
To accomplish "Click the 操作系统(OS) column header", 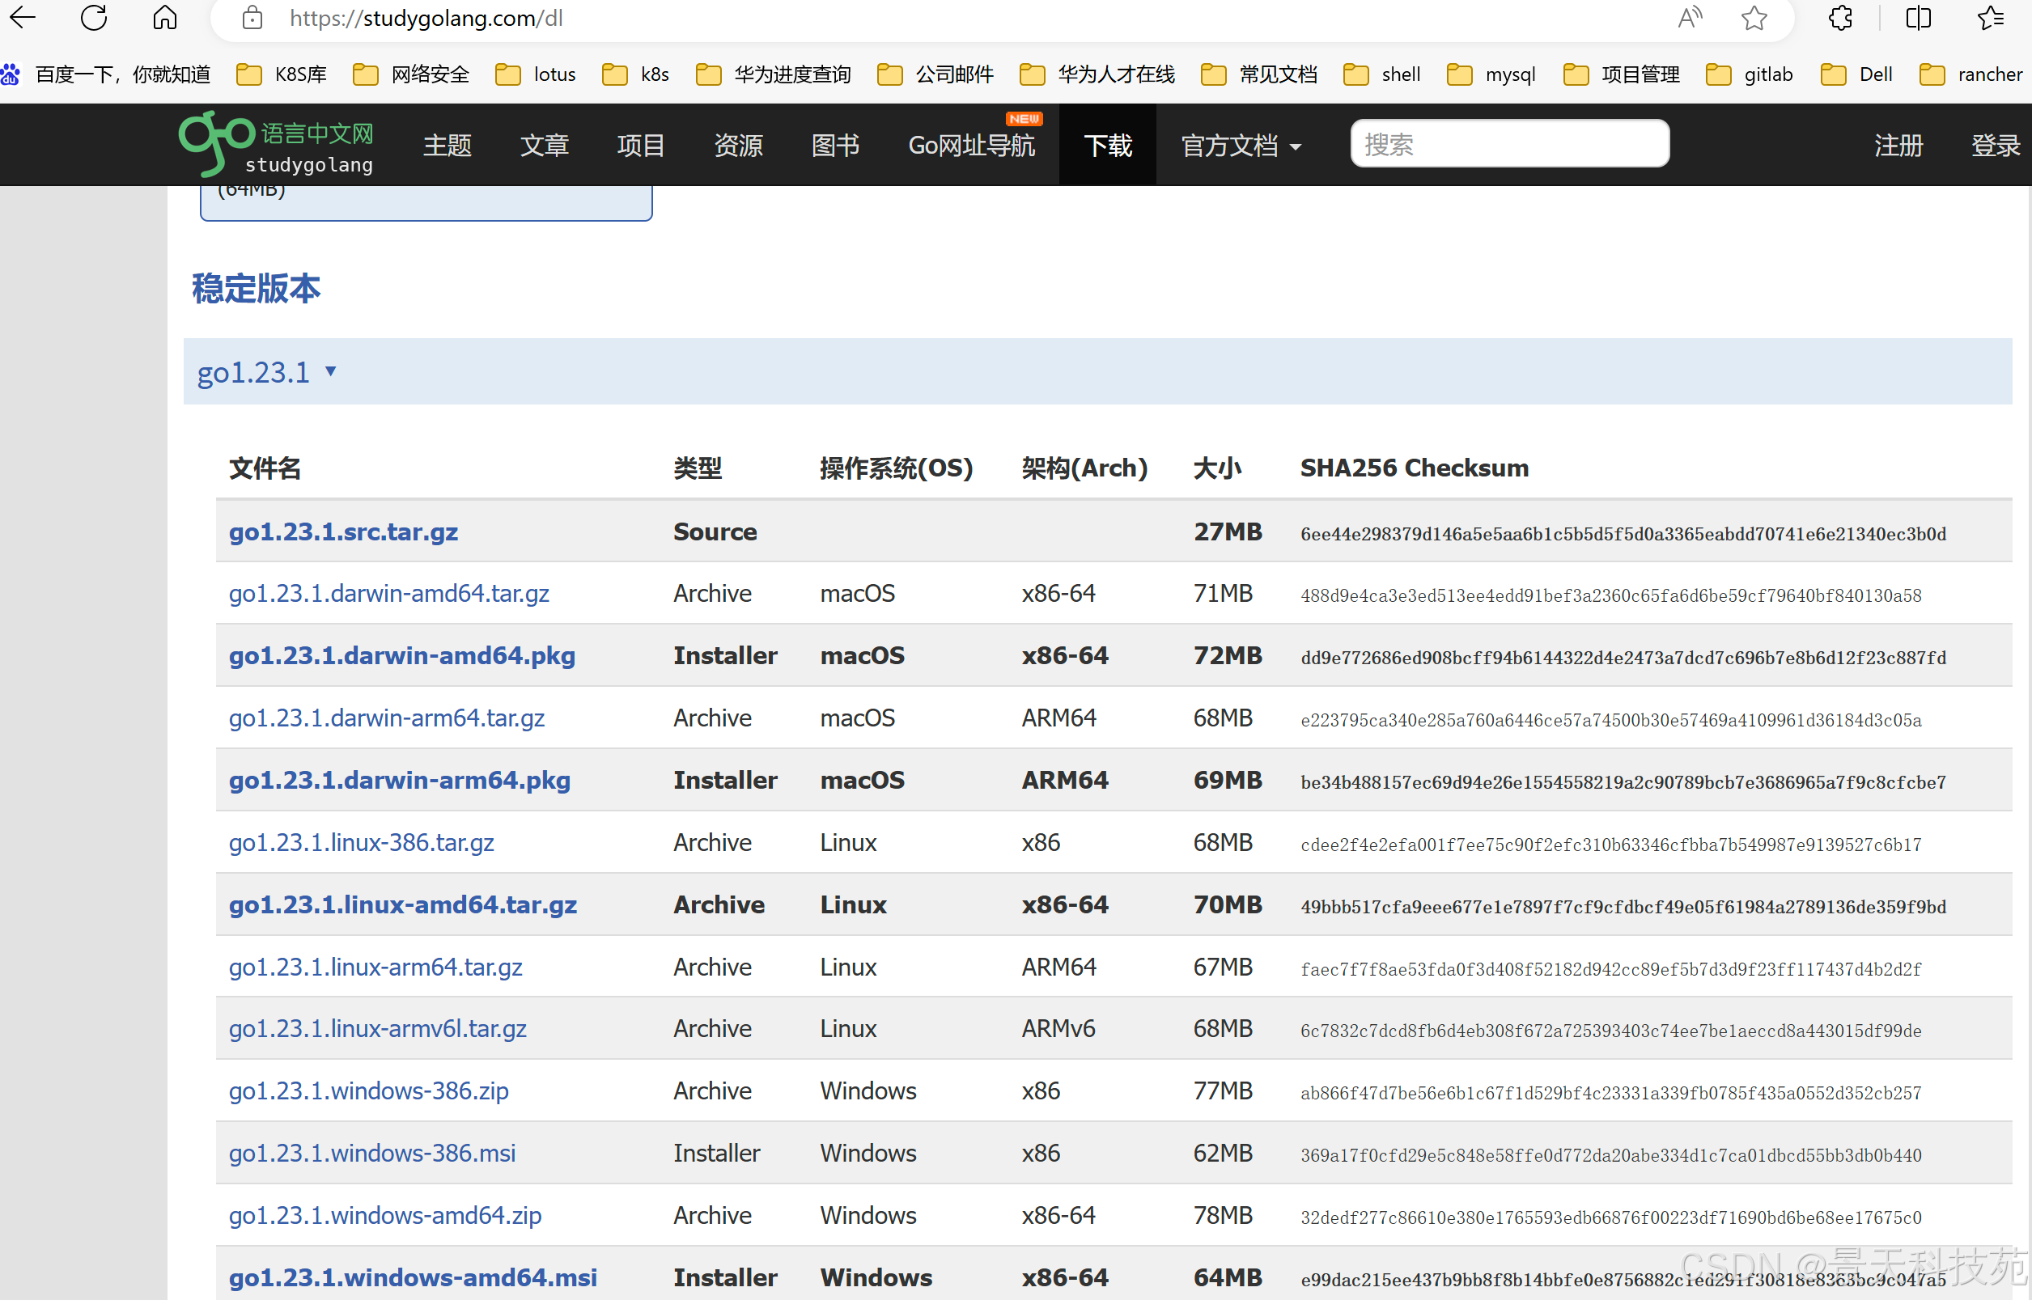I will (x=897, y=468).
